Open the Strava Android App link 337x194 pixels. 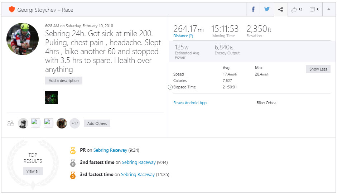[x=190, y=103]
